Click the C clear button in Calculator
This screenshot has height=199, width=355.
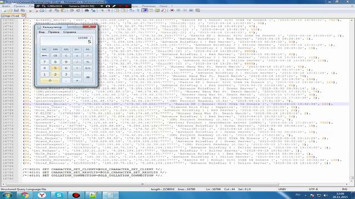click(66, 55)
